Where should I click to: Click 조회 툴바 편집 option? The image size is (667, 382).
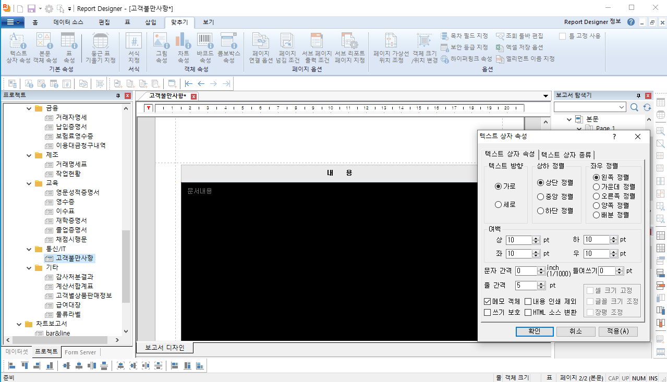(519, 36)
